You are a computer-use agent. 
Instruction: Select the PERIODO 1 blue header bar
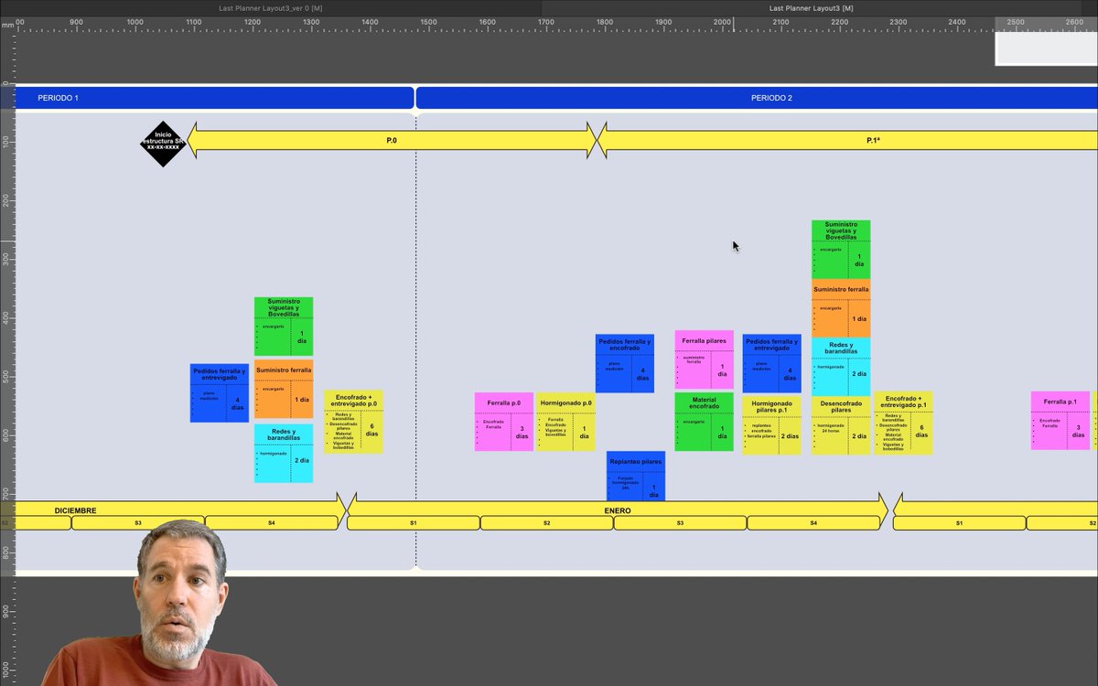[x=215, y=98]
